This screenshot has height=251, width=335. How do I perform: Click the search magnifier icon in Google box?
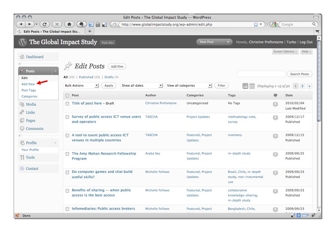[314, 24]
